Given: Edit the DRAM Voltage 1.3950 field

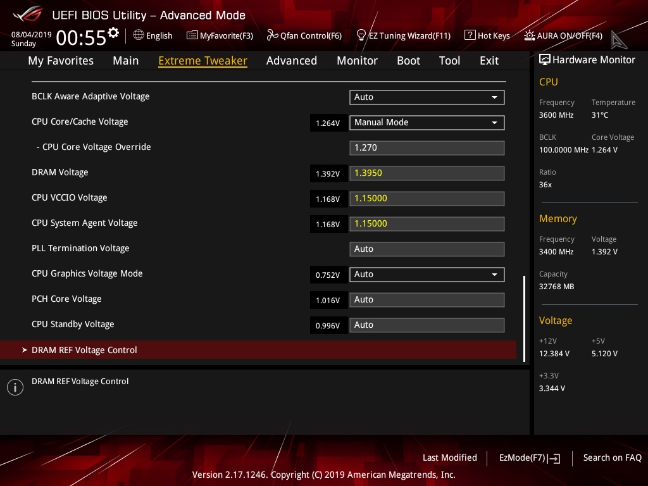Looking at the screenshot, I should click(x=427, y=173).
